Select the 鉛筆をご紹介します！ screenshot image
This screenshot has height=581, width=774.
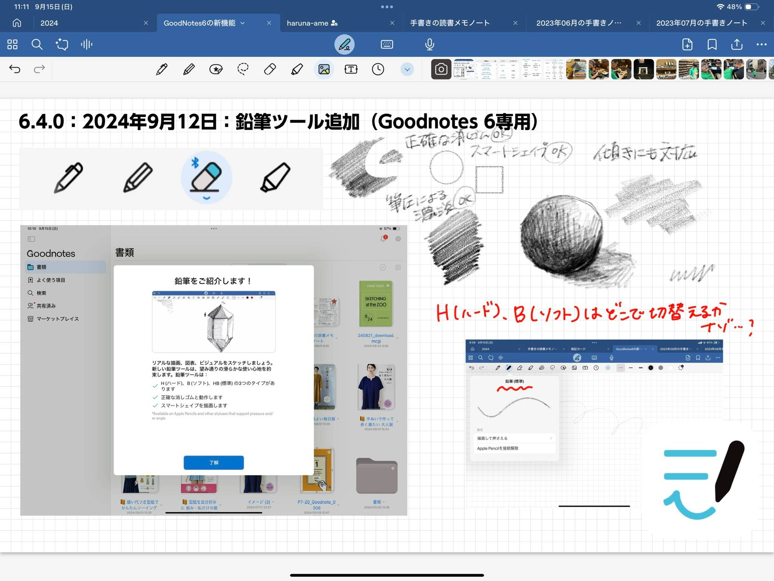(x=214, y=370)
